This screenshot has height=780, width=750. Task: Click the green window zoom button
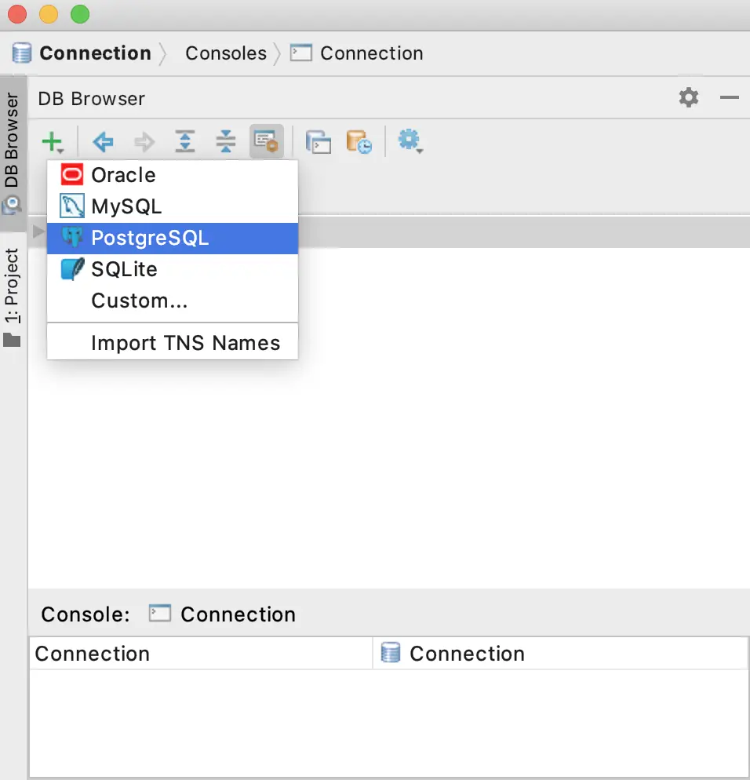coord(80,14)
